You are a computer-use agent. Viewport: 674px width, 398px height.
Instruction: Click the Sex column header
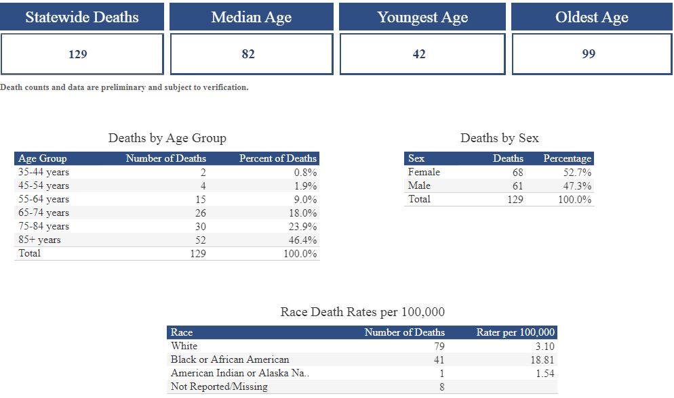[416, 158]
